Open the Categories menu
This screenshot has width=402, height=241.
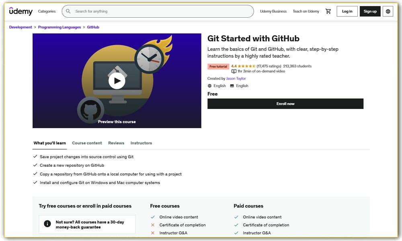[47, 11]
